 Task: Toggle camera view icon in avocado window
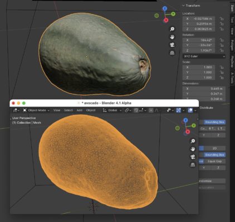click(x=193, y=157)
